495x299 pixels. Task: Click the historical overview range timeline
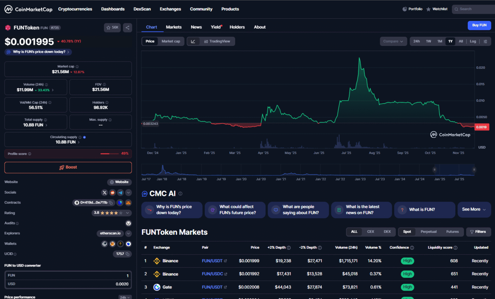[308, 170]
